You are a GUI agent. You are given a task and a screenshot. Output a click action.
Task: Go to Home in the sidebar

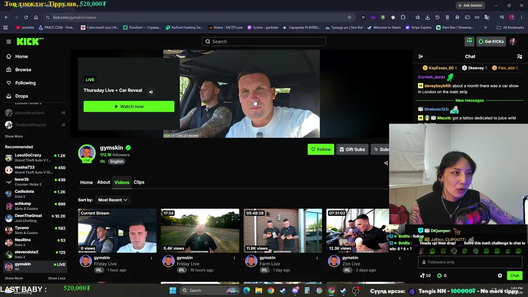coord(21,57)
